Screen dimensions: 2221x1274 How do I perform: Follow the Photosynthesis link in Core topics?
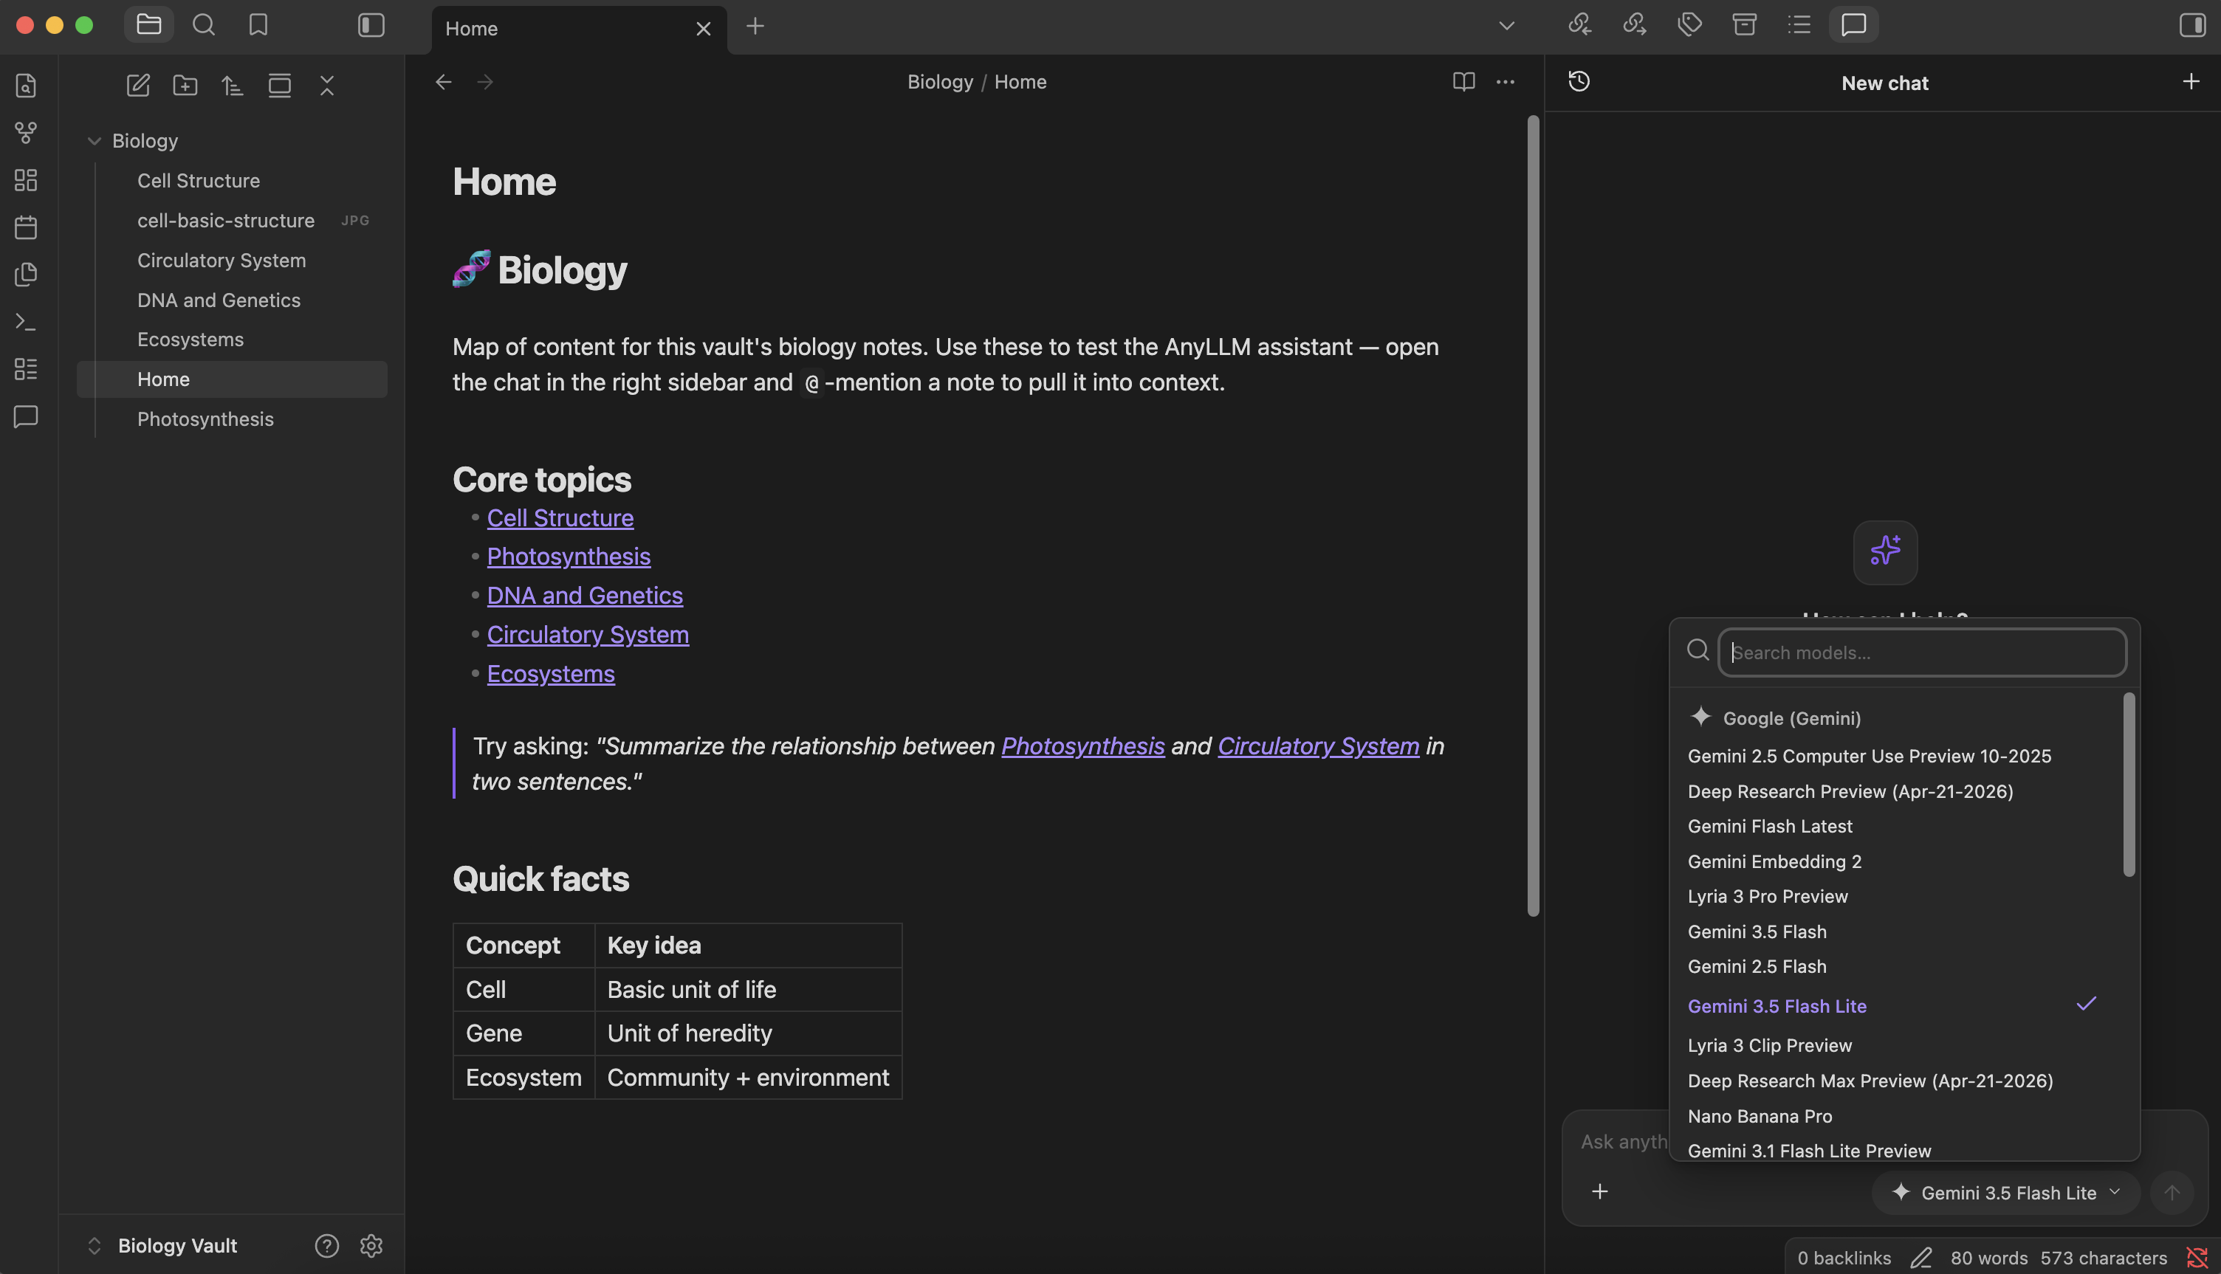coord(569,557)
